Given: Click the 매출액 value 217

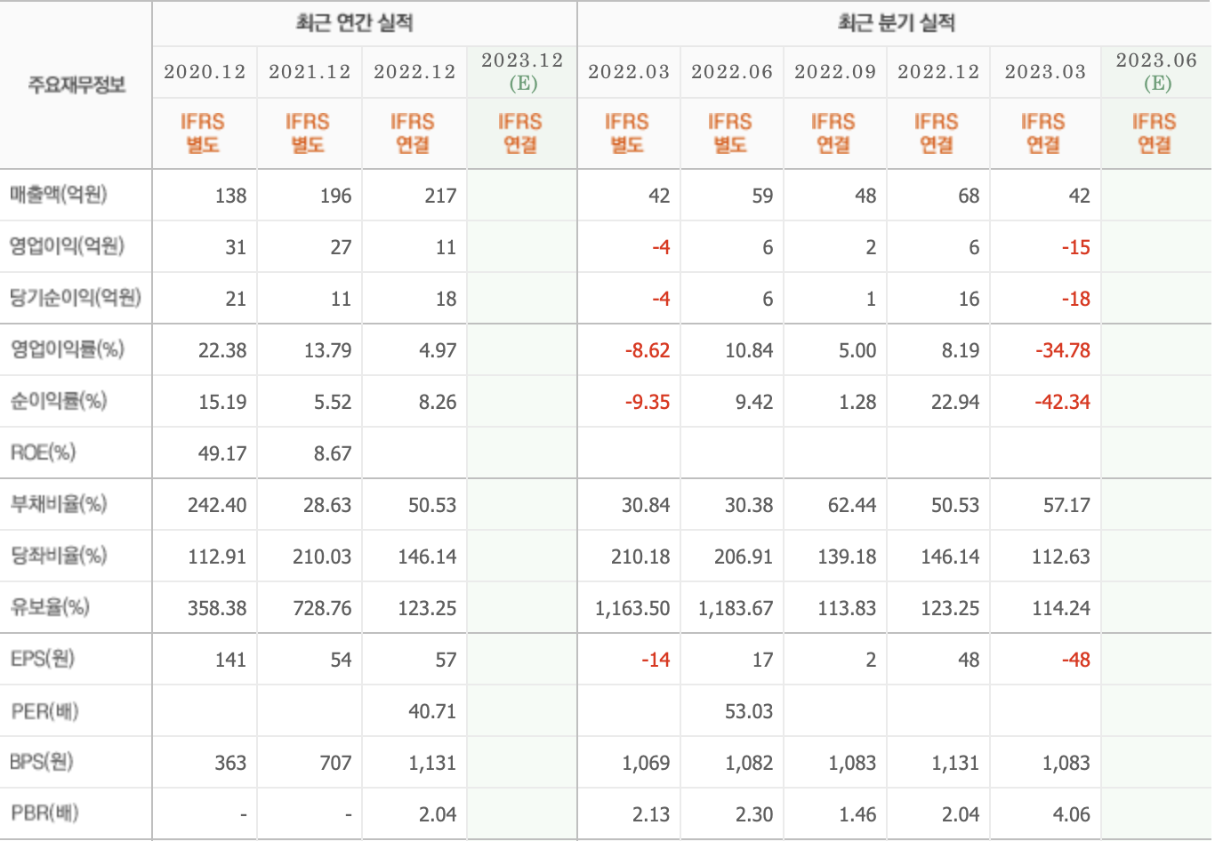Looking at the screenshot, I should click(x=440, y=196).
